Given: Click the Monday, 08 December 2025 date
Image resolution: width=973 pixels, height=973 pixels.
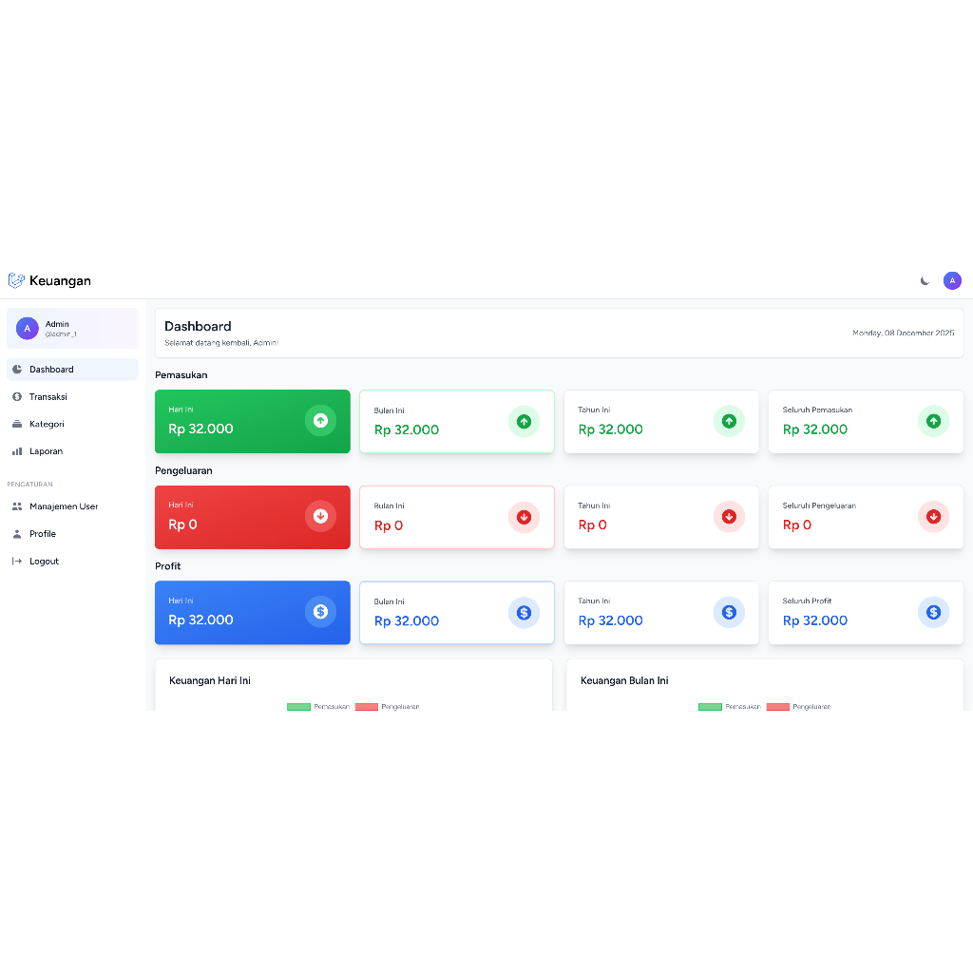Looking at the screenshot, I should 903,334.
